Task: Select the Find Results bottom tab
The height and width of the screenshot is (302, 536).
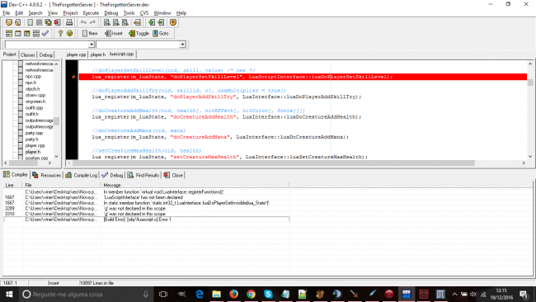Action: [x=143, y=175]
